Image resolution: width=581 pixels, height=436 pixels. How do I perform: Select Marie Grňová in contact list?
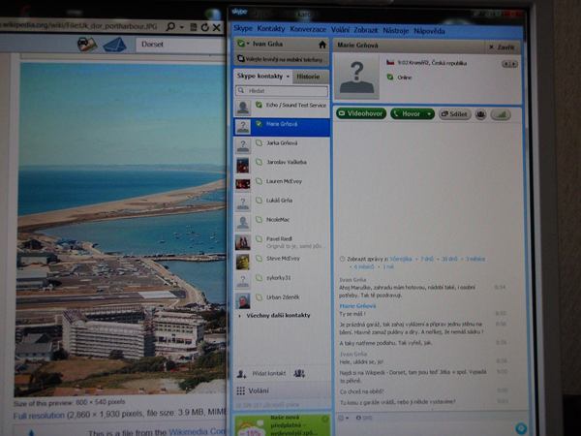point(282,127)
